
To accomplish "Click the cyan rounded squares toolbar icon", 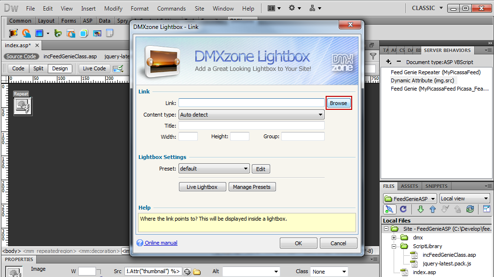I will point(84,33).
